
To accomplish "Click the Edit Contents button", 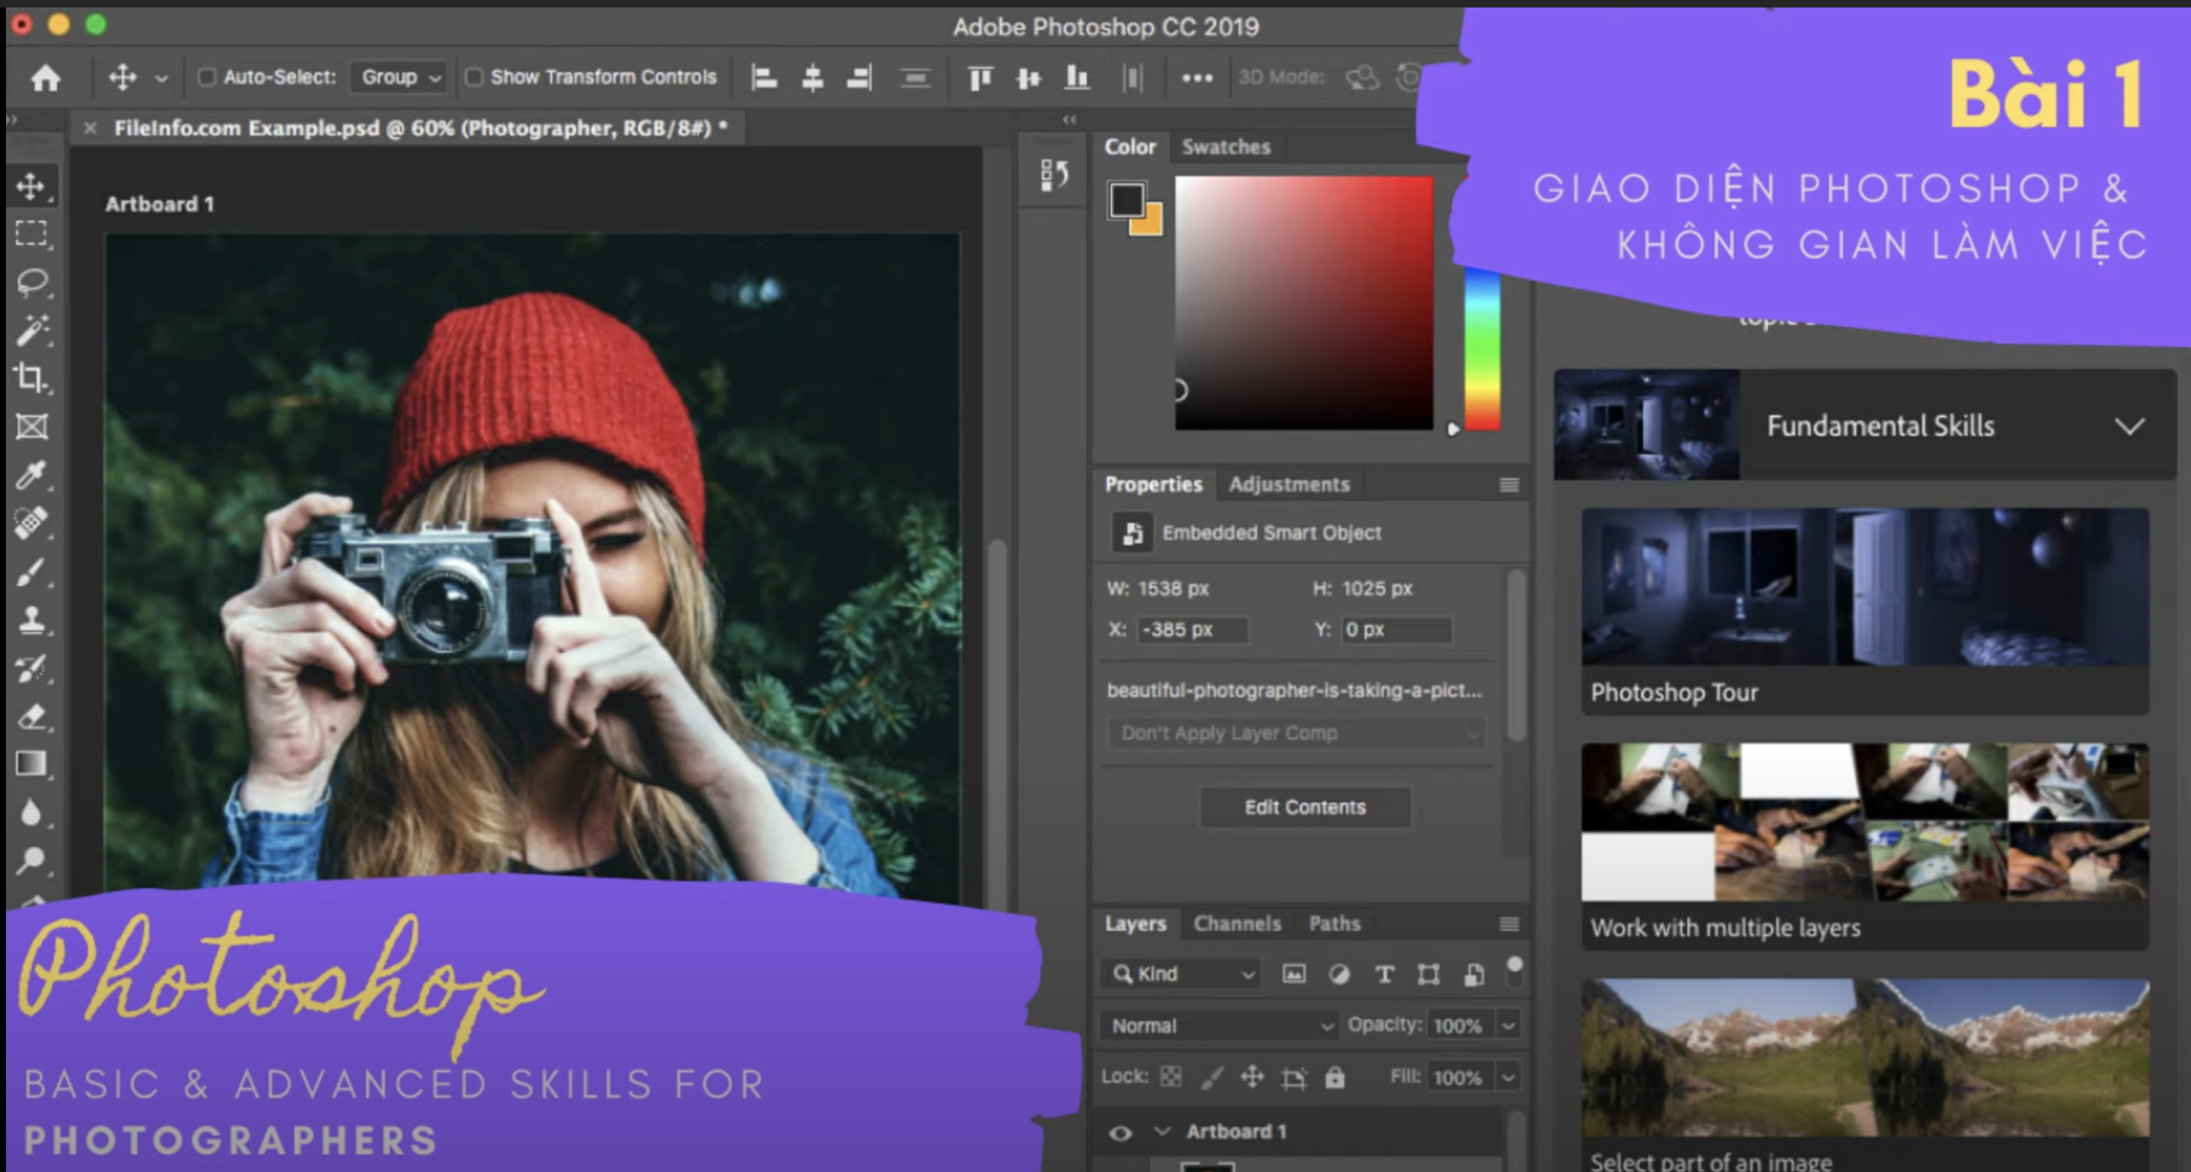I will (x=1305, y=807).
